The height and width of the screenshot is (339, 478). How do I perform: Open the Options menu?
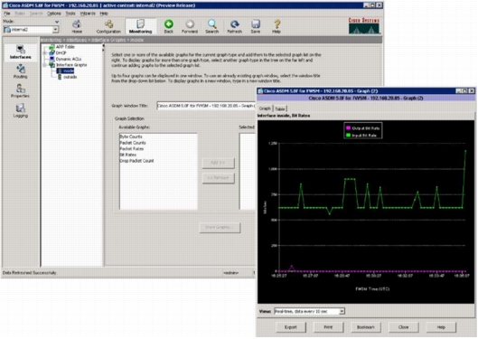tap(53, 14)
